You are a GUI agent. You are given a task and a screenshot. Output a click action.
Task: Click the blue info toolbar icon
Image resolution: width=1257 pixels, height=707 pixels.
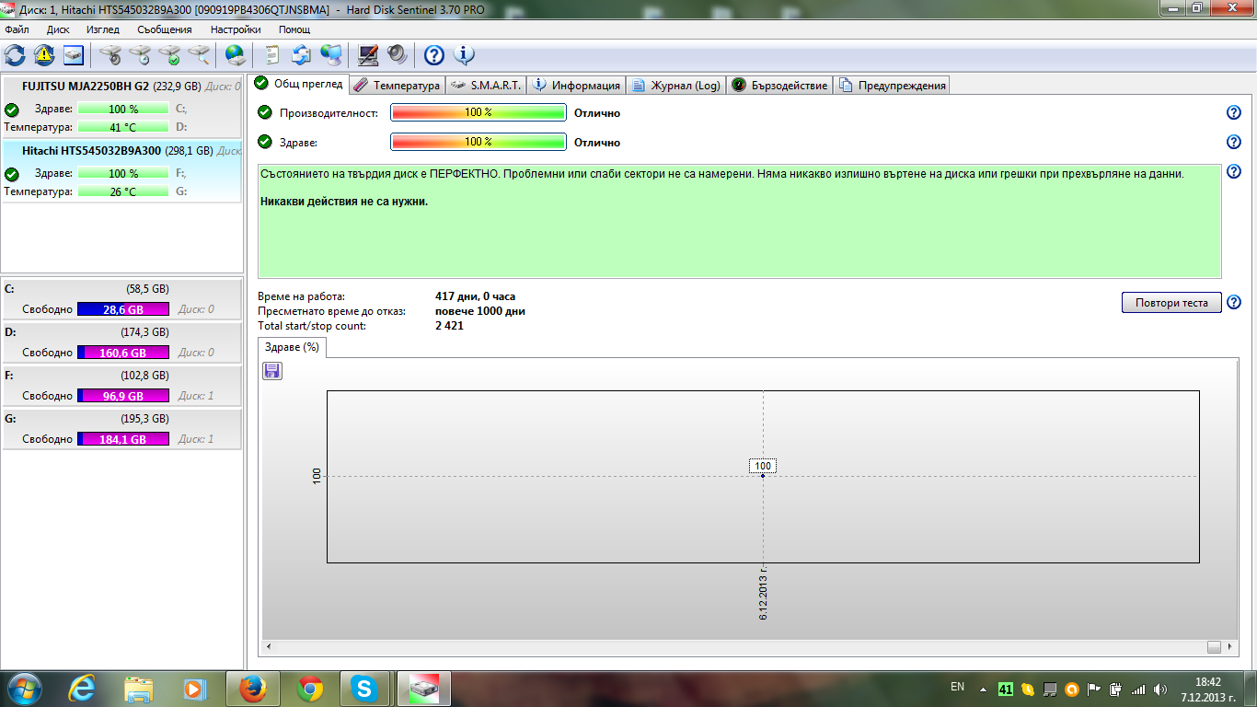point(464,54)
